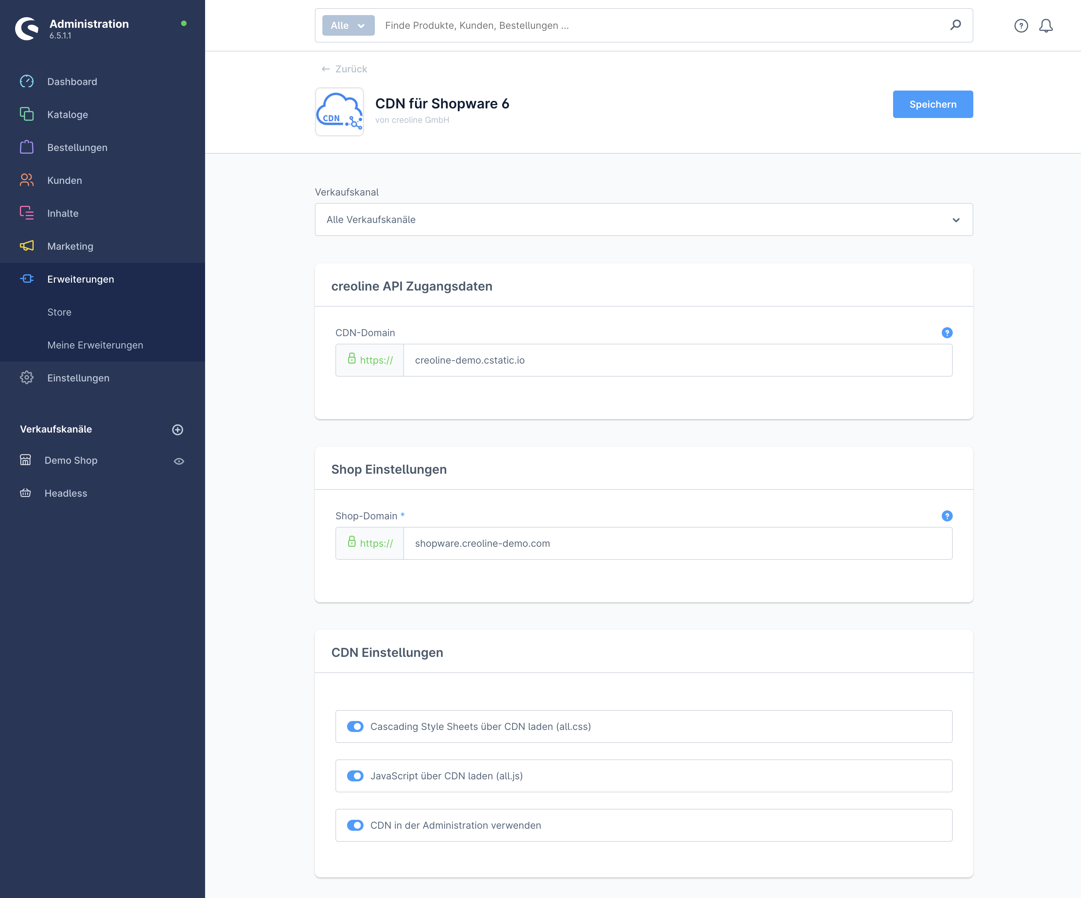
Task: Show help tooltip for CDN-Domain
Action: pos(947,333)
